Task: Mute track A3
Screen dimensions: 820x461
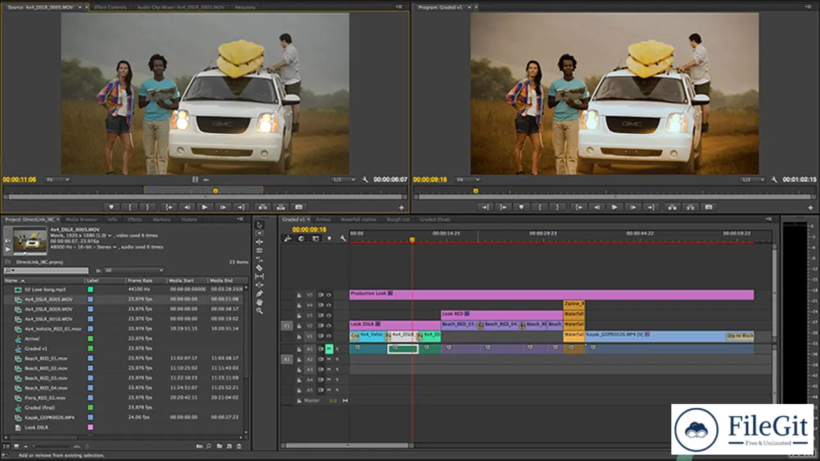Action: (x=329, y=369)
